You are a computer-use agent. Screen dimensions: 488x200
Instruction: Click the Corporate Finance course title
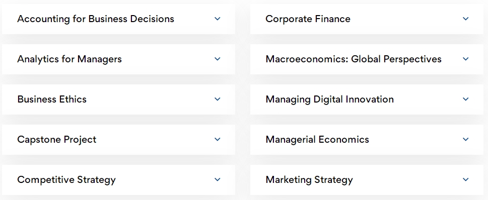tap(308, 19)
